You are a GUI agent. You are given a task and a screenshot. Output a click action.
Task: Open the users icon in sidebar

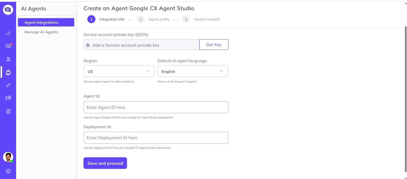tap(8, 59)
